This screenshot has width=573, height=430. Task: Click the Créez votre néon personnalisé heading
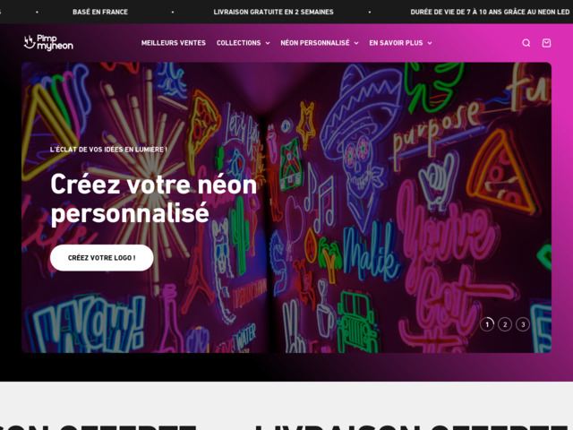pyautogui.click(x=153, y=199)
